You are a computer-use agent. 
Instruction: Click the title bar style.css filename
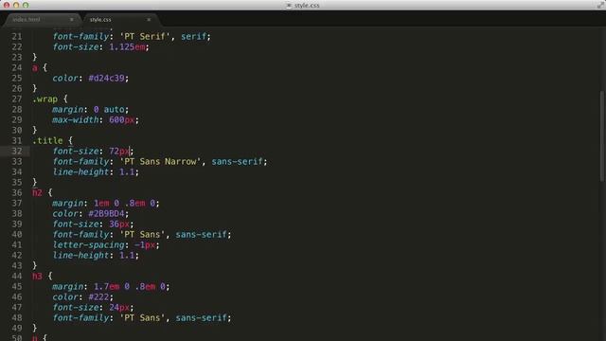(x=307, y=6)
